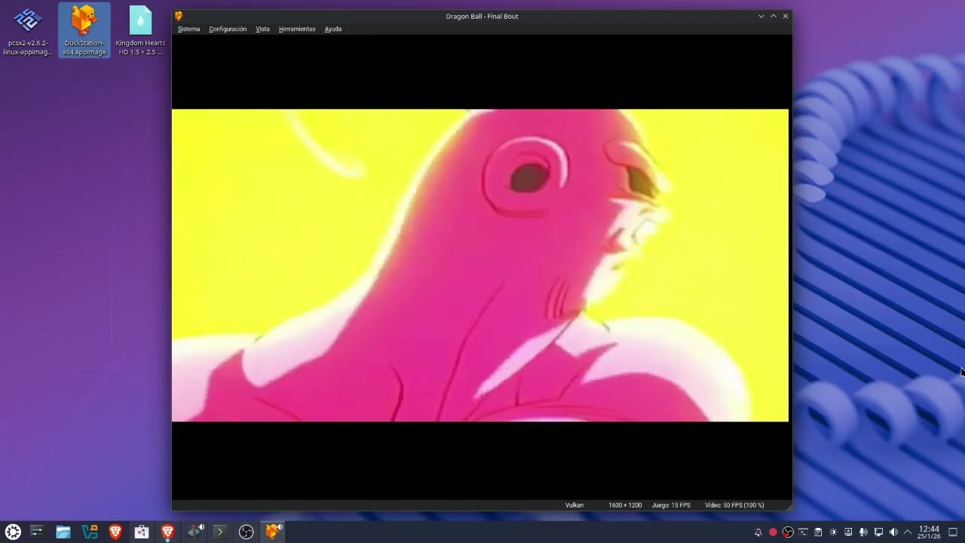Select the Kingdom Hearts HD desktop file
Image resolution: width=965 pixels, height=543 pixels.
[x=140, y=31]
